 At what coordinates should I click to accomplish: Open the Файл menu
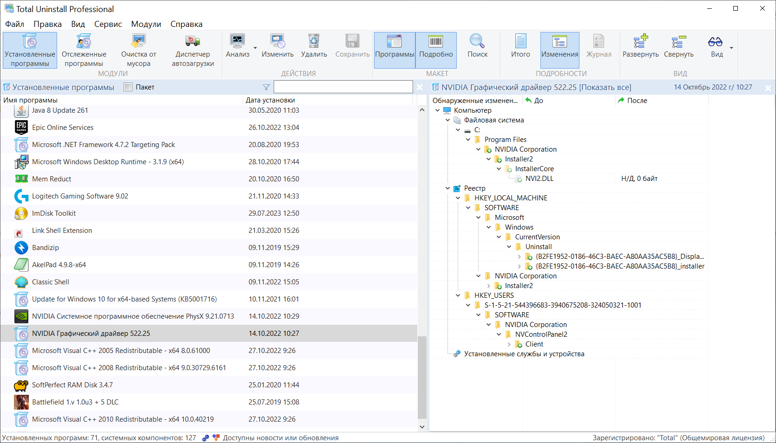14,24
